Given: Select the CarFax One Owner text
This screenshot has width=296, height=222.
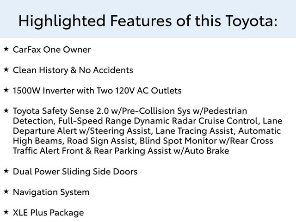Looking at the screenshot, I should (x=52, y=49).
